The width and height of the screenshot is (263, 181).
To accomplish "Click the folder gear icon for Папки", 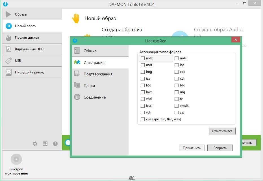I will click(77, 85).
